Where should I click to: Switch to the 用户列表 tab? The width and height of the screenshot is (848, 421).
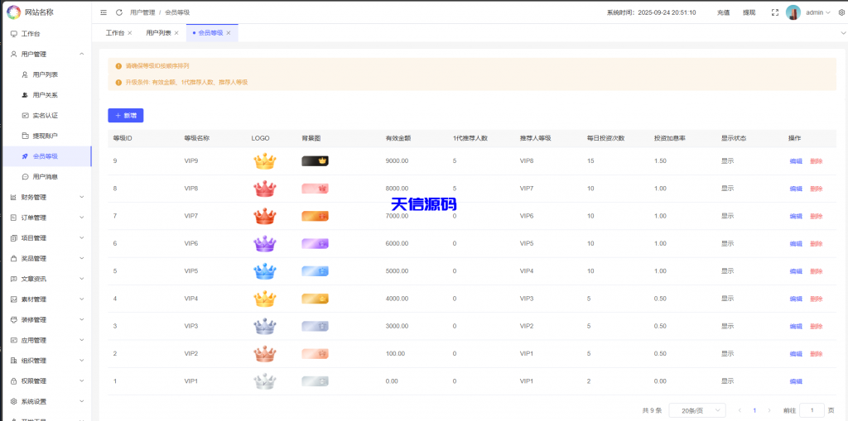pos(158,33)
